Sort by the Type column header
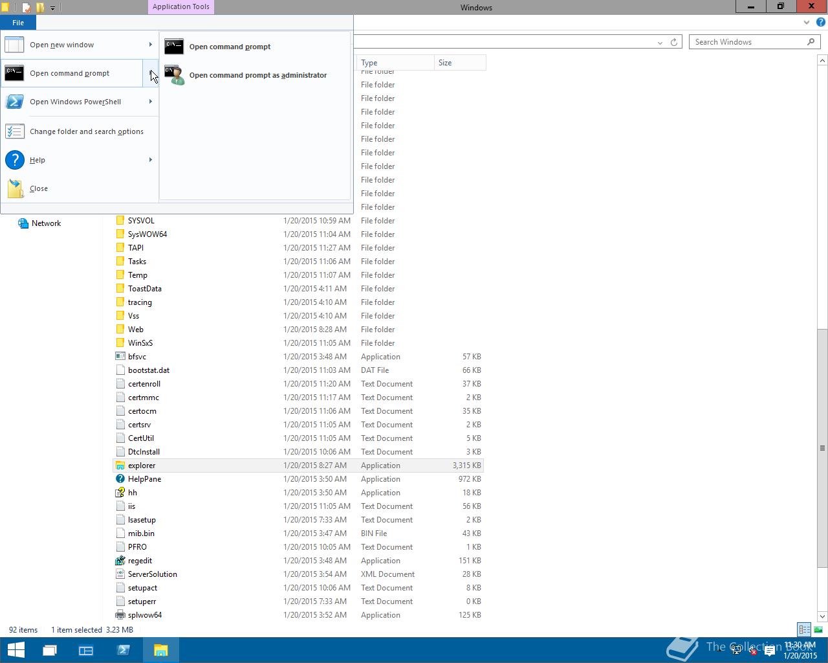 click(395, 63)
